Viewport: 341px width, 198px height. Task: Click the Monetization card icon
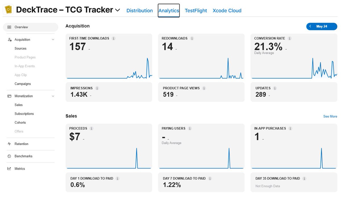point(9,96)
